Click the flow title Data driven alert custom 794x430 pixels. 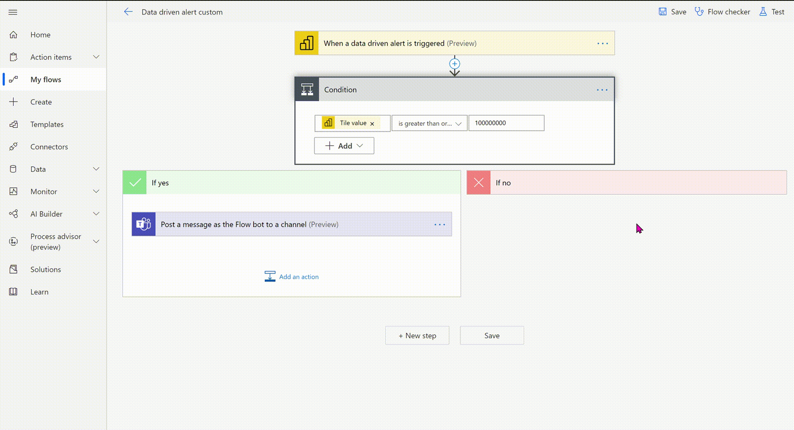[x=182, y=12]
